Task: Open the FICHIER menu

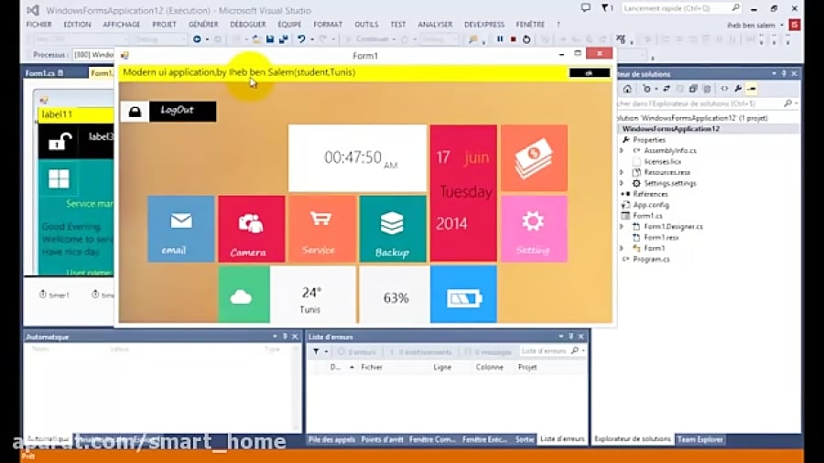Action: point(38,25)
